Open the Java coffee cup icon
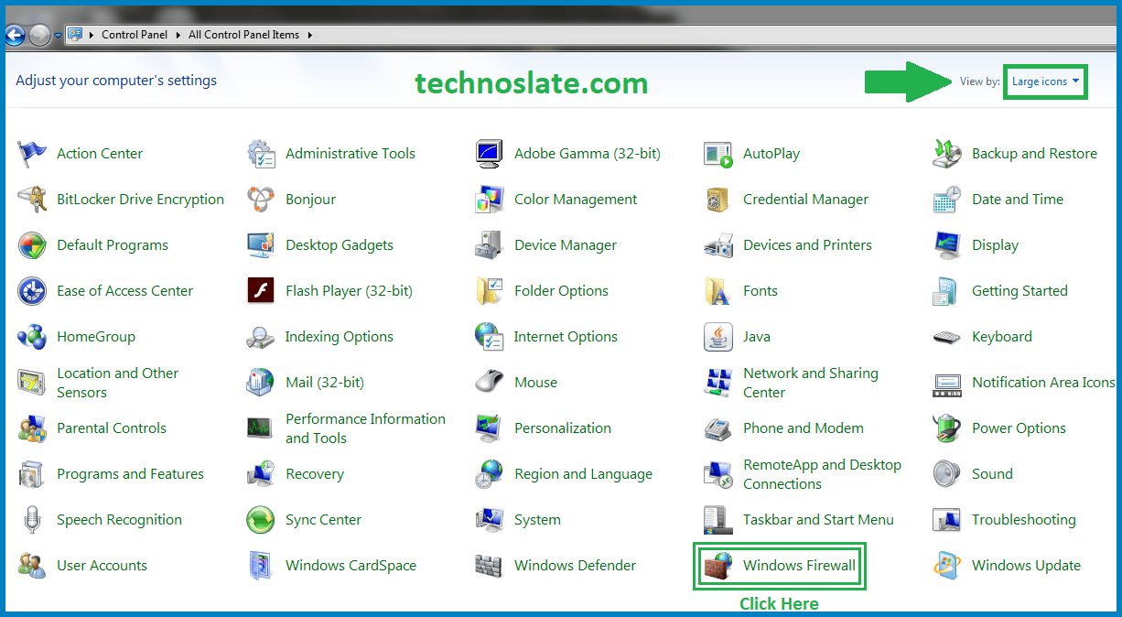Screen dimensions: 1122x617 [718, 337]
